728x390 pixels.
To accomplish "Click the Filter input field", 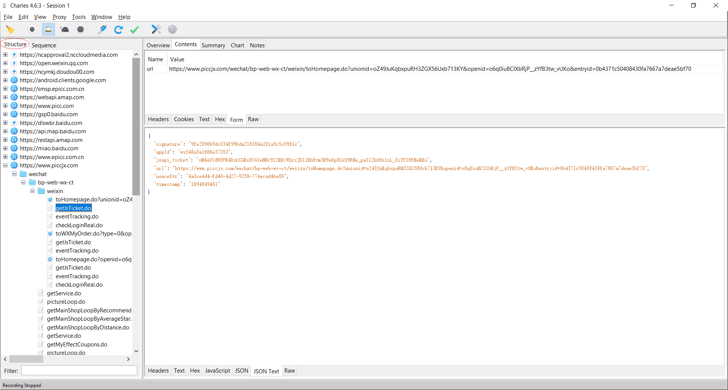I will point(79,371).
